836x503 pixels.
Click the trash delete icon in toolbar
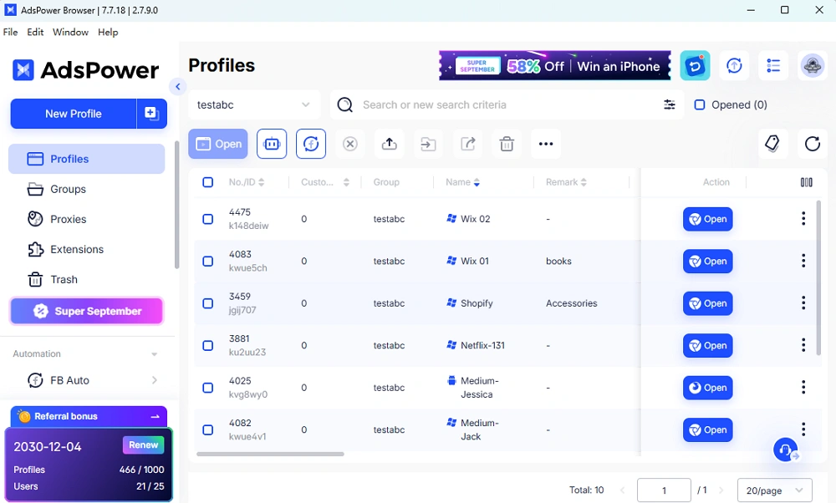tap(507, 144)
